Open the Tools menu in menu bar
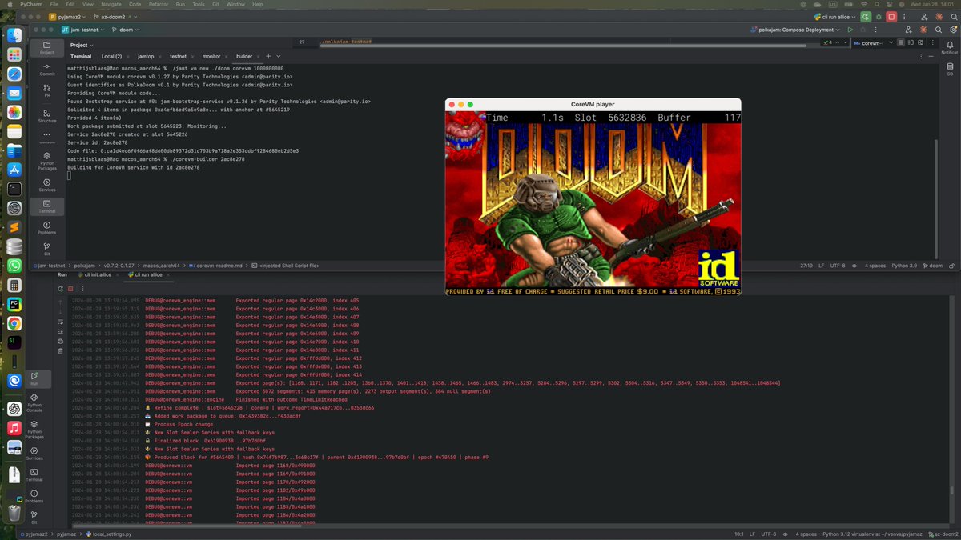The image size is (961, 540). [199, 4]
